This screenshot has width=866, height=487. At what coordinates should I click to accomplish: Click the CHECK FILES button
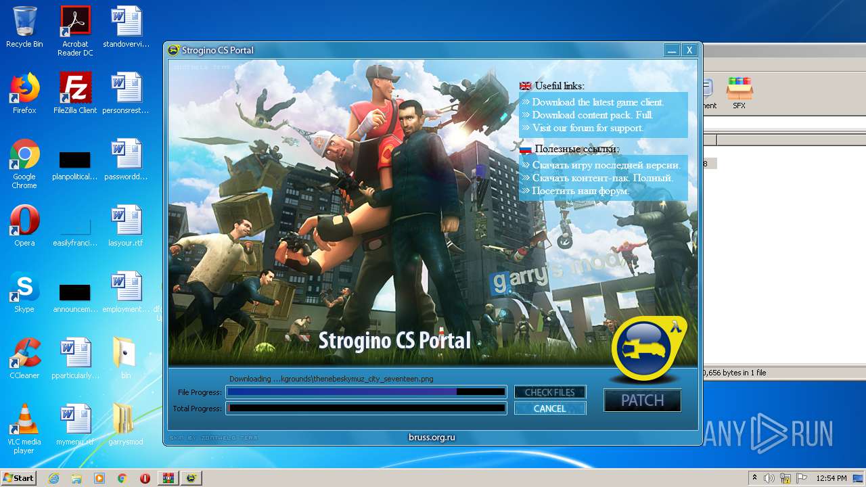(x=550, y=392)
